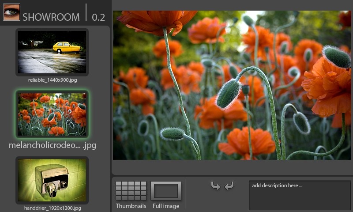Click the SHOWROOM title text
Viewport: 353px width, 212px height.
coord(51,17)
